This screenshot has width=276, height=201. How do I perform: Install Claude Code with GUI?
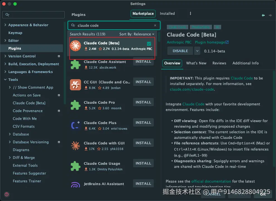point(143,143)
